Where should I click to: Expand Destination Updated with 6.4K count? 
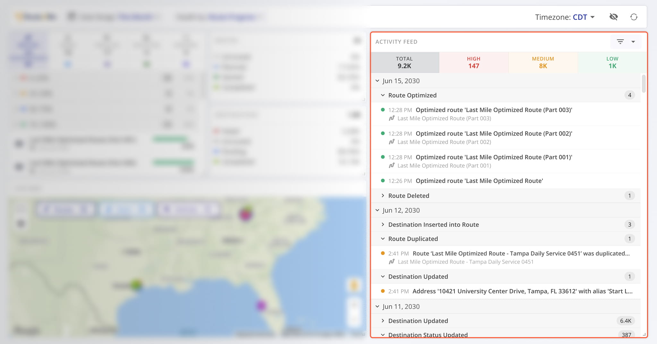coord(383,321)
